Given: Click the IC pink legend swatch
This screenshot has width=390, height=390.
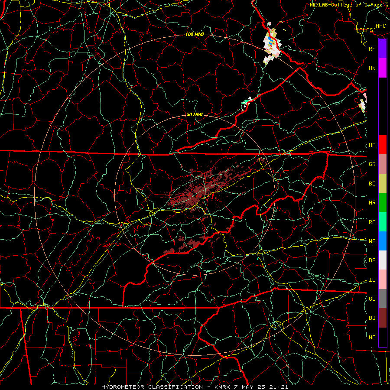Looking at the screenshot, I should [383, 279].
